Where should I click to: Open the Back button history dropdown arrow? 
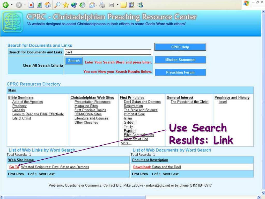click(x=12, y=5)
